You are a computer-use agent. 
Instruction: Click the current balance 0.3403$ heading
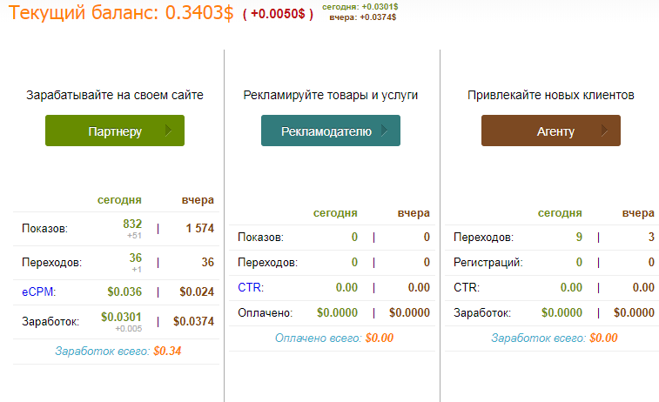(x=122, y=13)
